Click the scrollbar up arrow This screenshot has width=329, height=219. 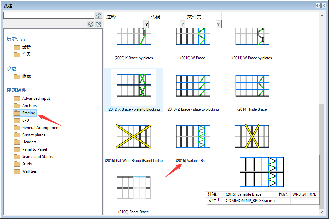pos(322,15)
